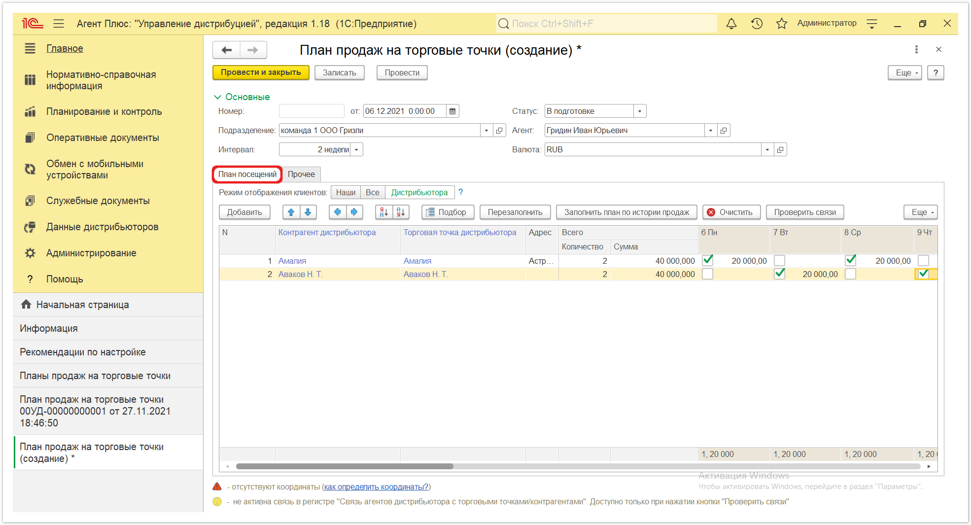971x525 pixels.
Task: Shift plan left with blue left arrow
Action: (x=338, y=212)
